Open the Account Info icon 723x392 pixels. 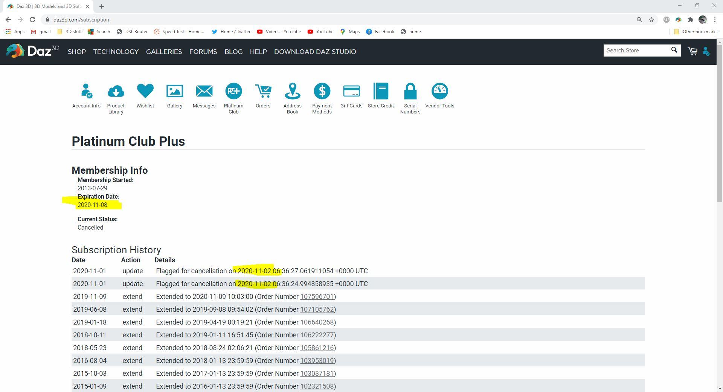86,91
